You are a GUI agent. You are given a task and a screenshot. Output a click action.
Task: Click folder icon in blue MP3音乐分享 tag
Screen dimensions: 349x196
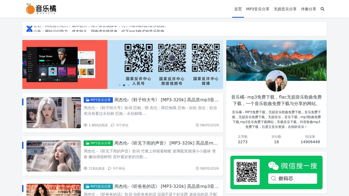point(88,100)
